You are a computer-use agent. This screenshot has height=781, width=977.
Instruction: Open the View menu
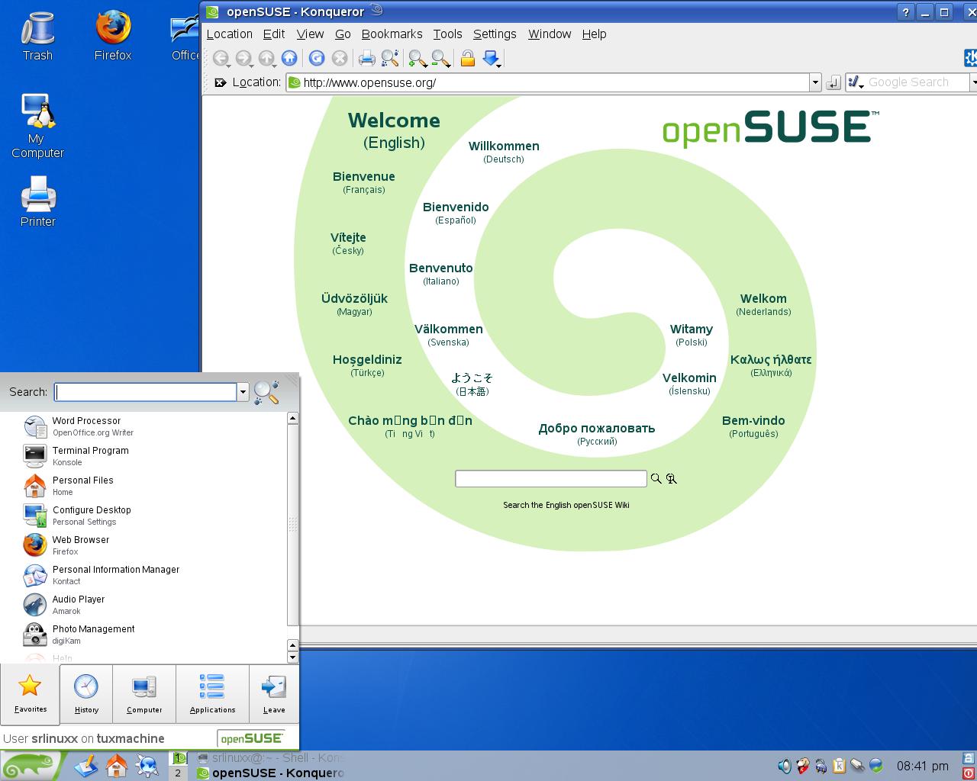(310, 34)
